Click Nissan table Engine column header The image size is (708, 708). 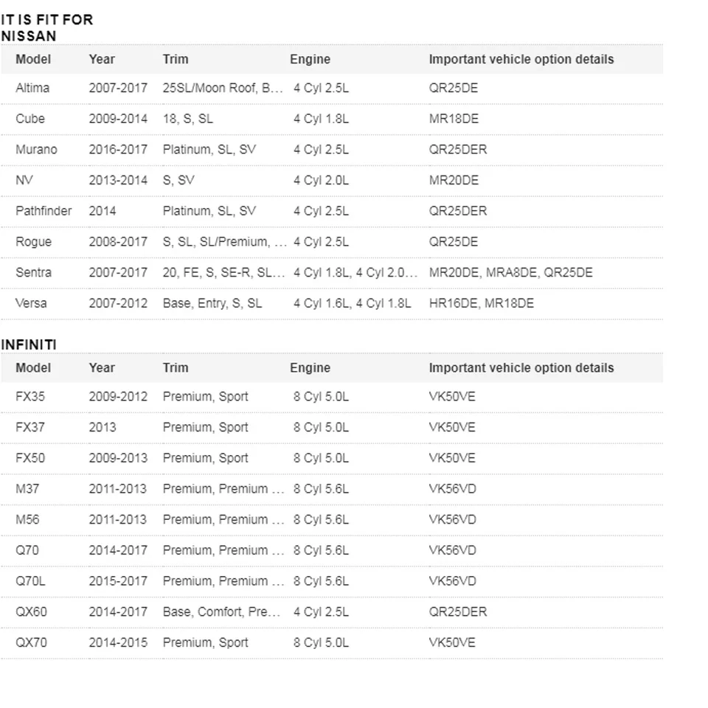tap(310, 59)
